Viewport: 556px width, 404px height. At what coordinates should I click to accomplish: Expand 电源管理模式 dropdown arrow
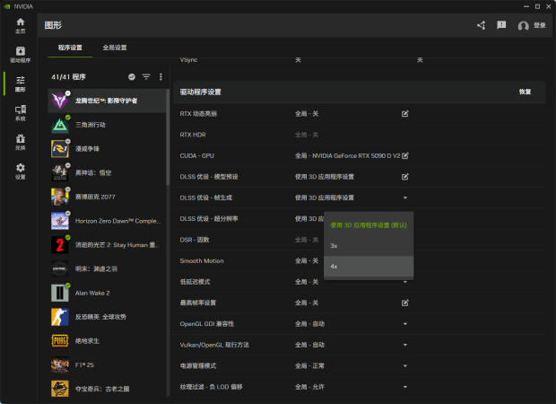pos(405,365)
